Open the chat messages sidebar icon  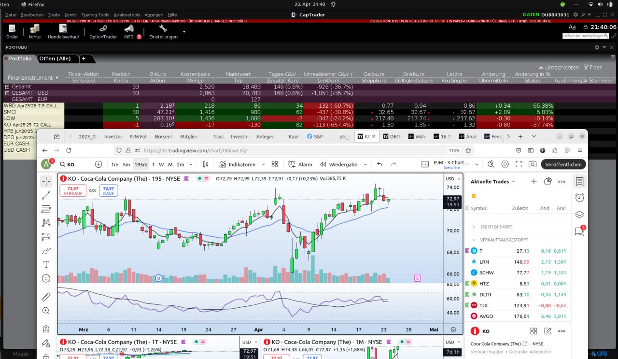(579, 231)
